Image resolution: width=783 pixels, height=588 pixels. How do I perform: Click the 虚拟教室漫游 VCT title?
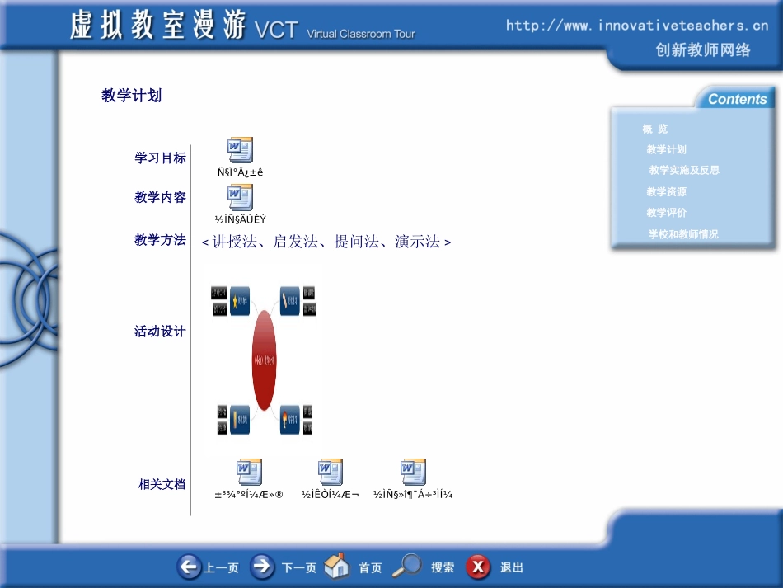[x=185, y=25]
